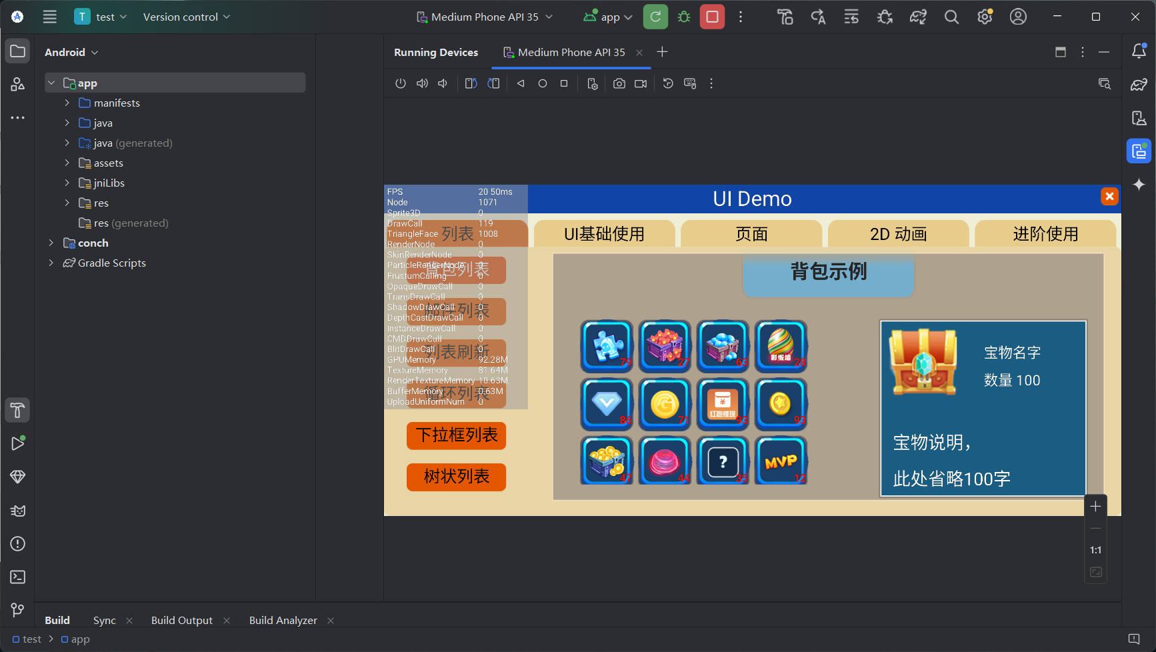1156x652 pixels.
Task: Click the MVP item in backpack grid
Action: [781, 461]
